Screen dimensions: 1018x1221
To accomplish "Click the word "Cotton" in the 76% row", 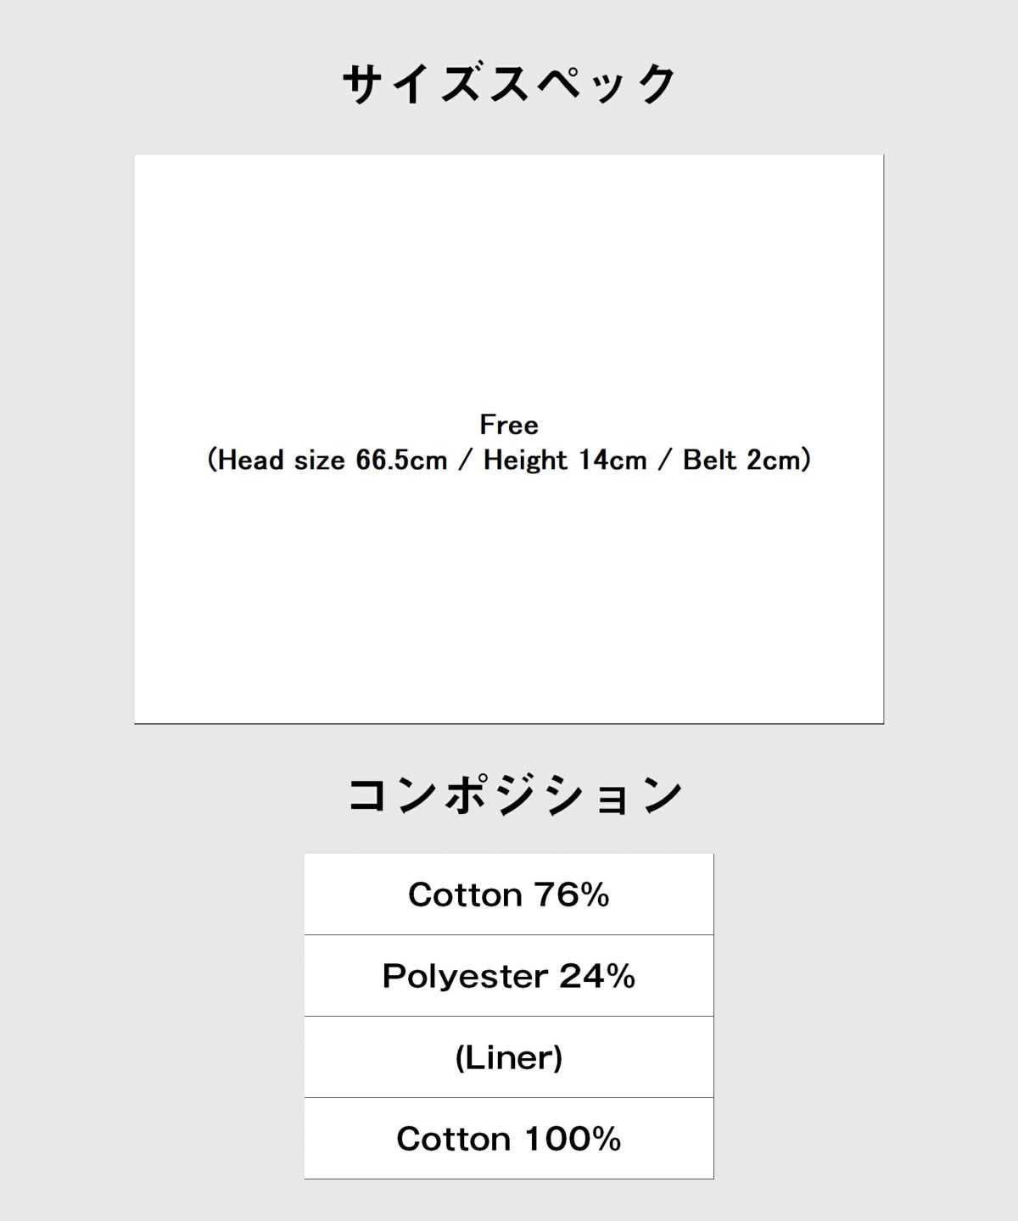I will (466, 895).
